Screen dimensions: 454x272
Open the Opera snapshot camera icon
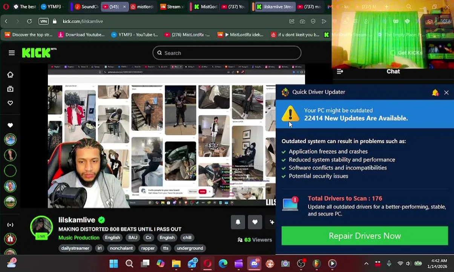pyautogui.click(x=302, y=22)
